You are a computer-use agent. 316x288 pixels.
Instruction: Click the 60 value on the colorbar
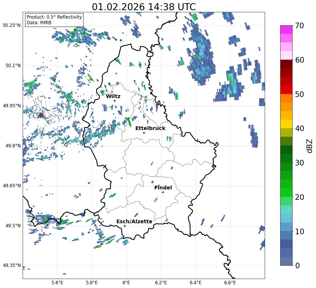click(299, 60)
